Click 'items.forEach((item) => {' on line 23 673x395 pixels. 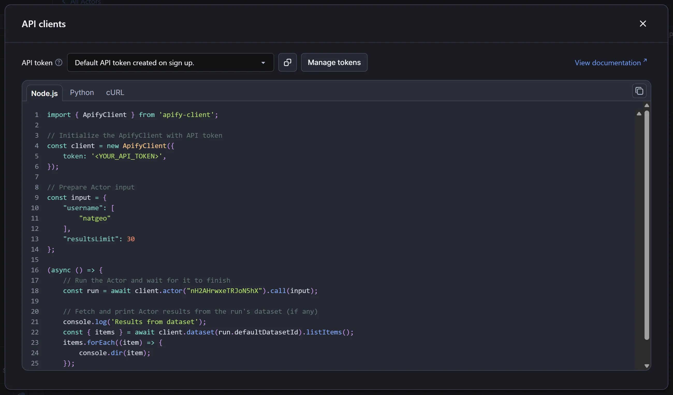click(x=113, y=343)
